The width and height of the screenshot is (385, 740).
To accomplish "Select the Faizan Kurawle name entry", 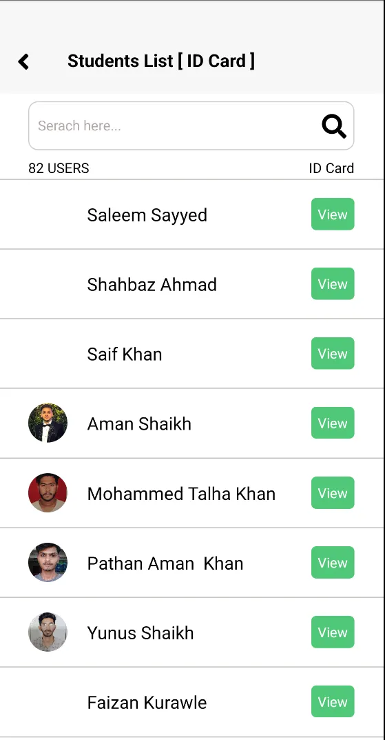I will click(x=147, y=702).
